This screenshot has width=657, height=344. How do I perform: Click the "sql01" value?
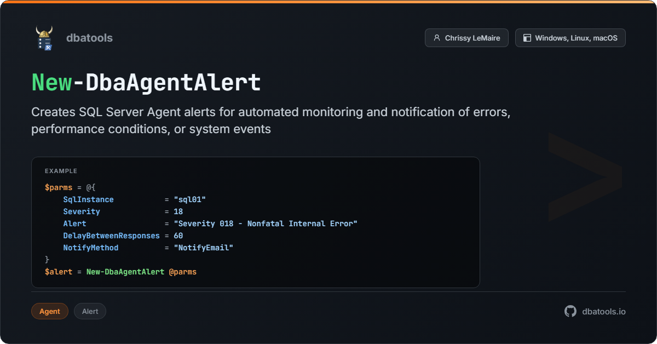click(189, 199)
